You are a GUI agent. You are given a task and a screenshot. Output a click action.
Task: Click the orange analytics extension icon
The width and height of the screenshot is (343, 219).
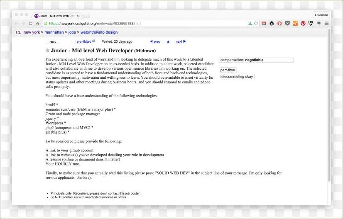(295, 23)
